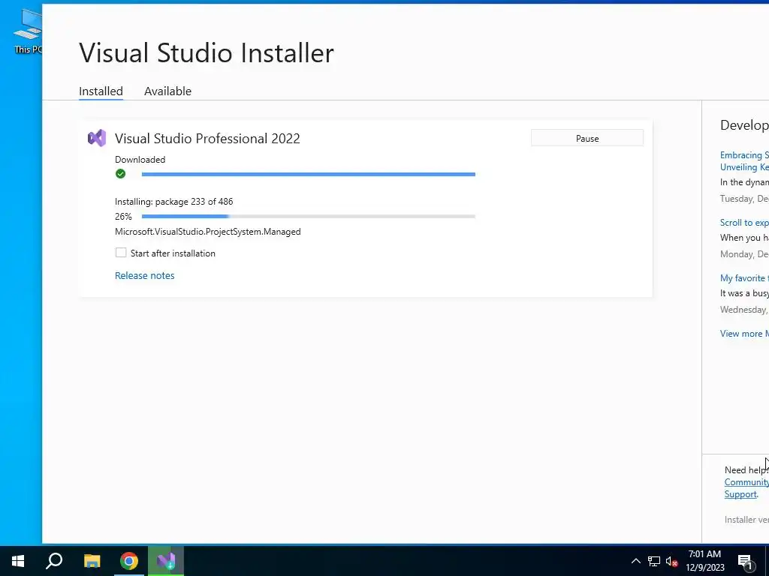The image size is (769, 576).
Task: Pause the Visual Studio installation
Action: pyautogui.click(x=587, y=138)
